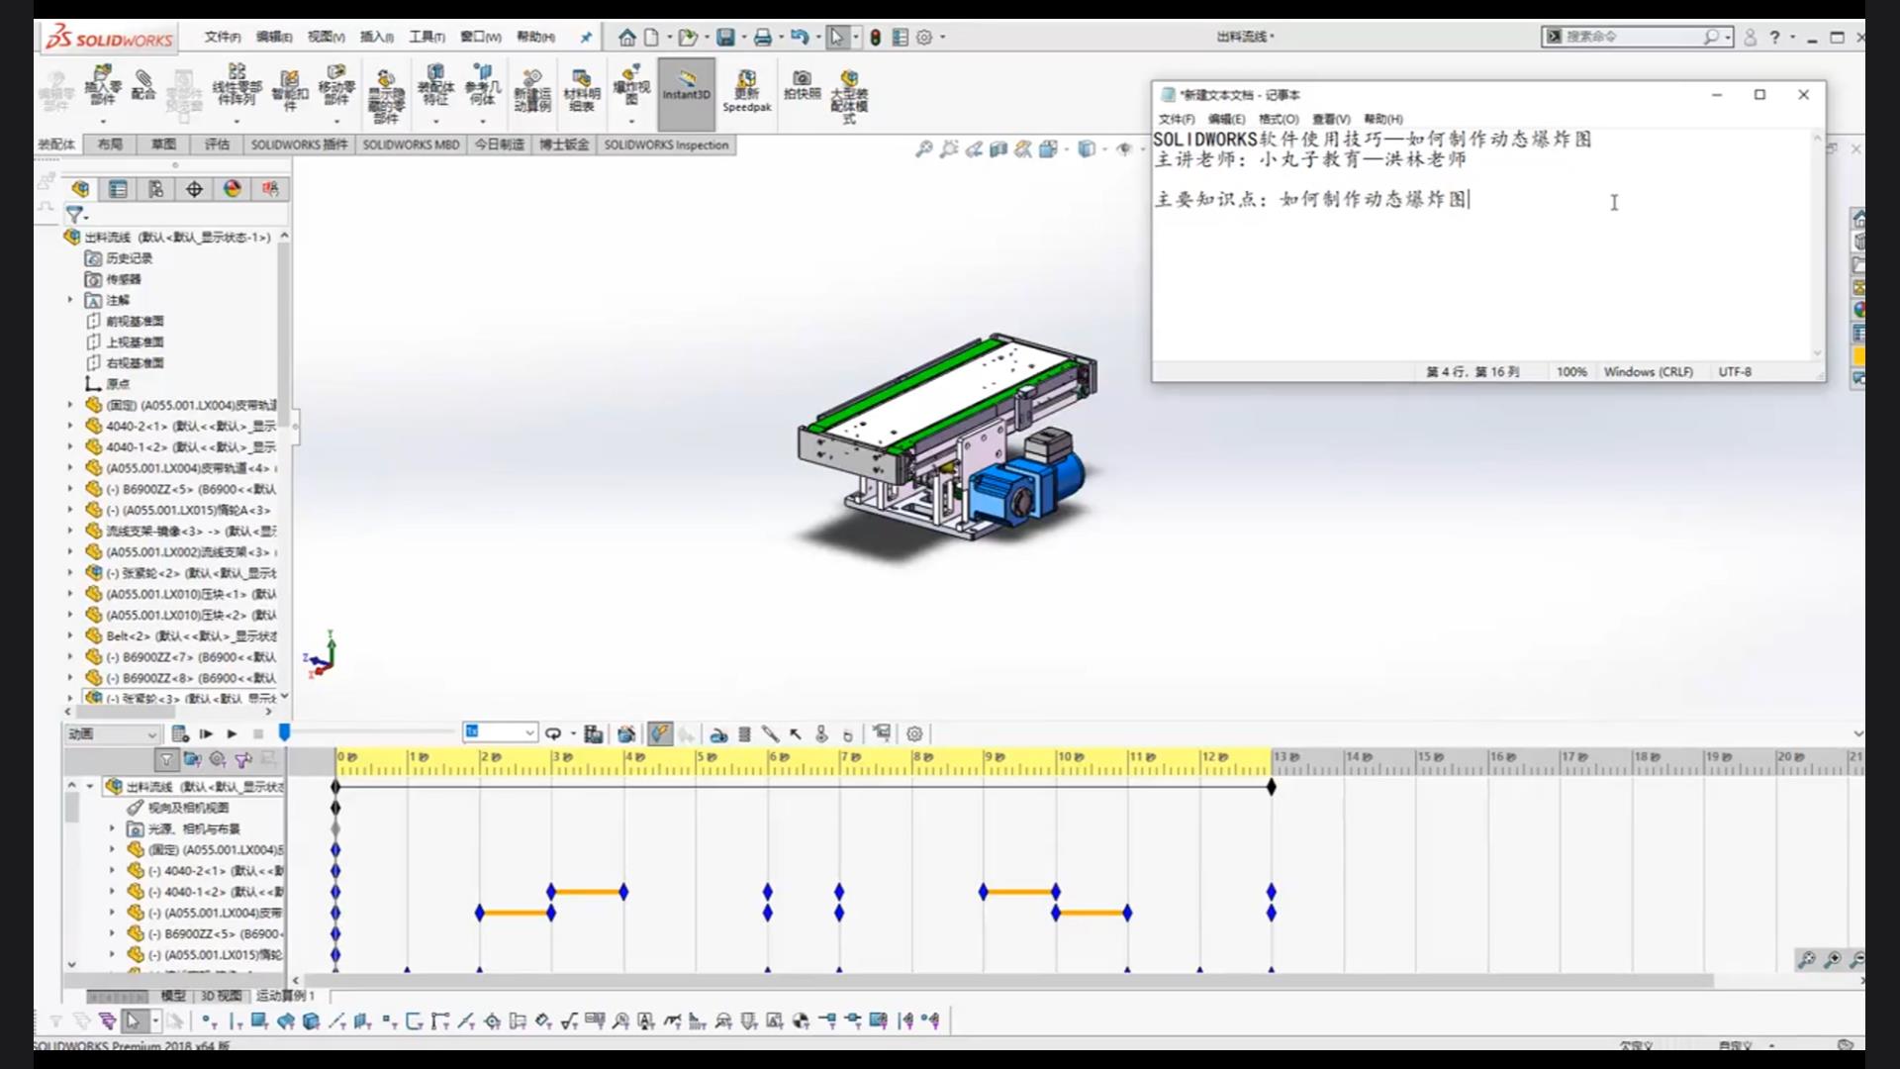
Task: Click the Undo arrow icon in top toolbar
Action: point(799,37)
